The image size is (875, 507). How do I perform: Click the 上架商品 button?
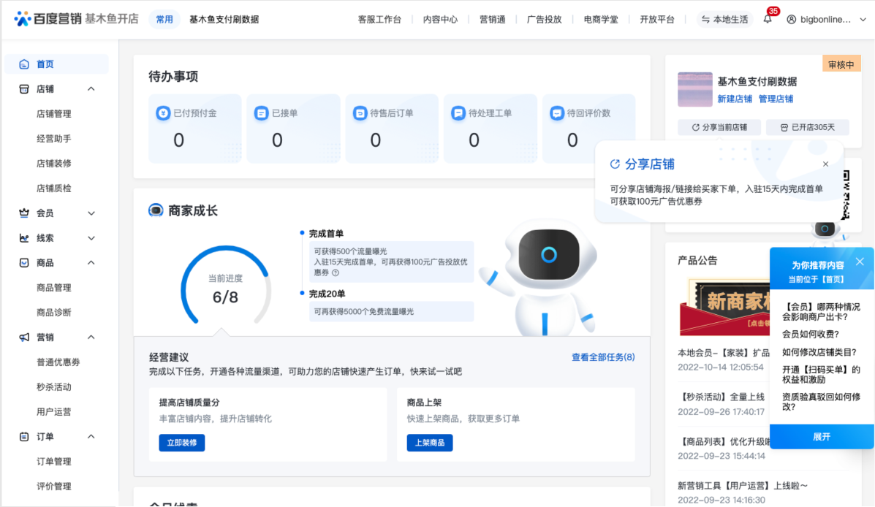pyautogui.click(x=430, y=443)
